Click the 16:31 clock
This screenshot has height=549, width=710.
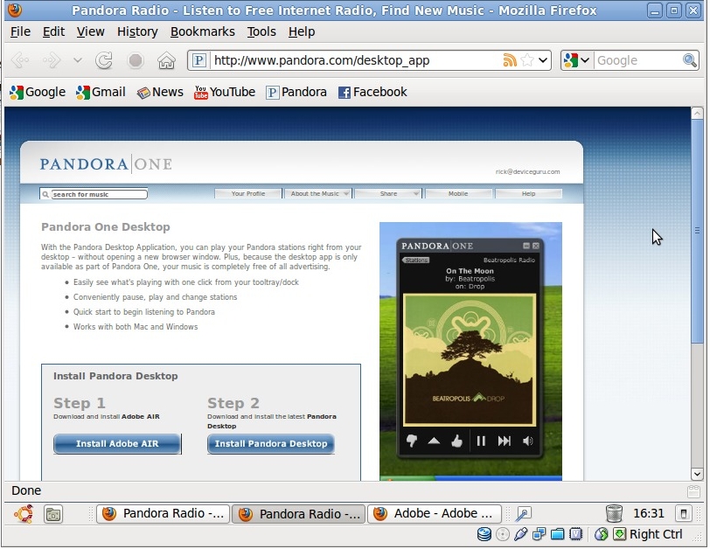[x=649, y=514]
